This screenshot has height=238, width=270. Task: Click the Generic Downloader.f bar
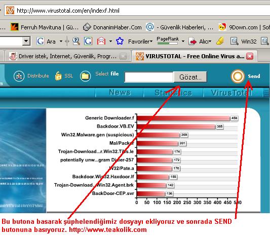[183, 118]
